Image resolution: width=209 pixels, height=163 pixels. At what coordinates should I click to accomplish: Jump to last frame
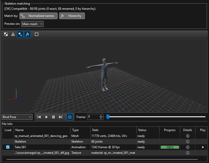(x=61, y=117)
